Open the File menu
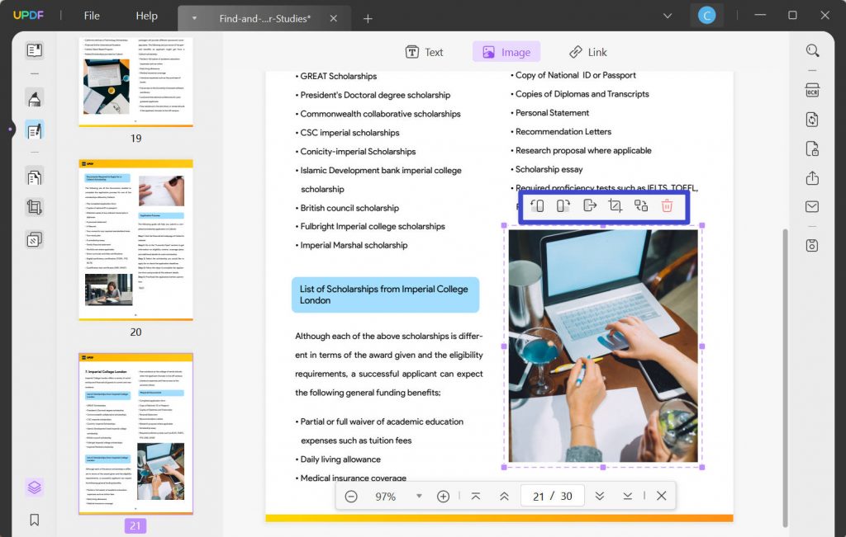This screenshot has height=537, width=846. click(x=91, y=15)
